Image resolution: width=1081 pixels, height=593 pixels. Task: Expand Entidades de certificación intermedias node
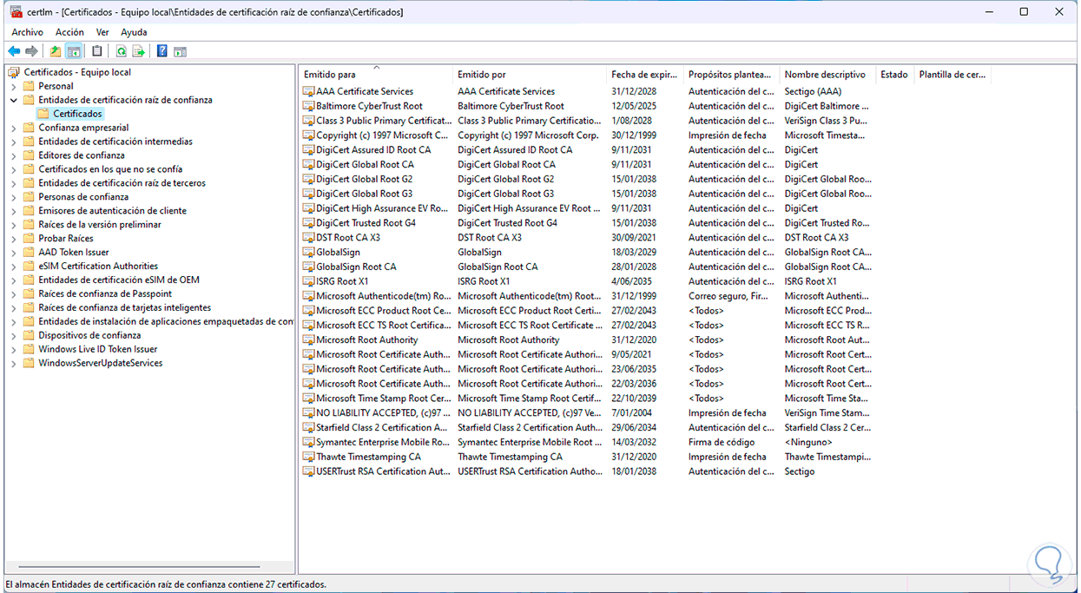click(x=14, y=142)
